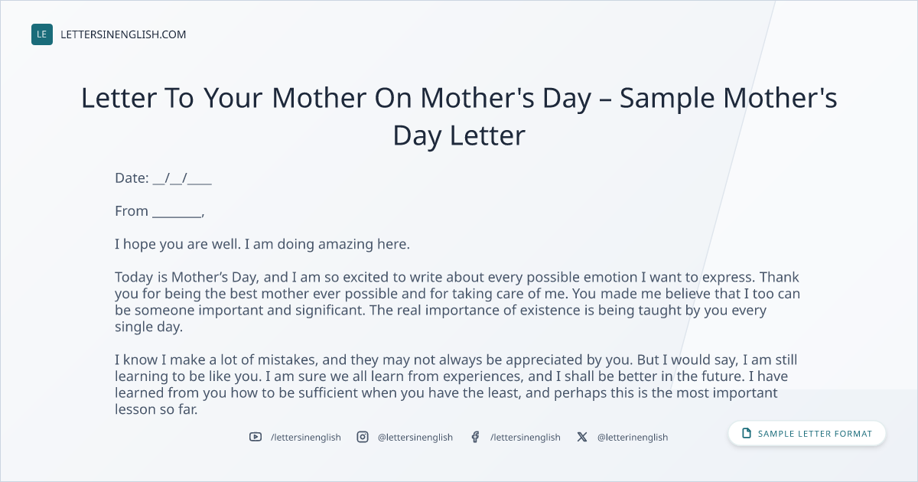The image size is (918, 482).
Task: Open the @lettersinenglish Instagram handle
Action: [x=415, y=437]
